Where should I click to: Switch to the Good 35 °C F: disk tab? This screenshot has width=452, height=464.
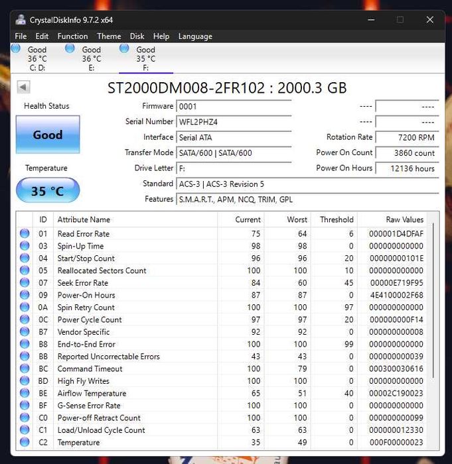click(x=146, y=58)
